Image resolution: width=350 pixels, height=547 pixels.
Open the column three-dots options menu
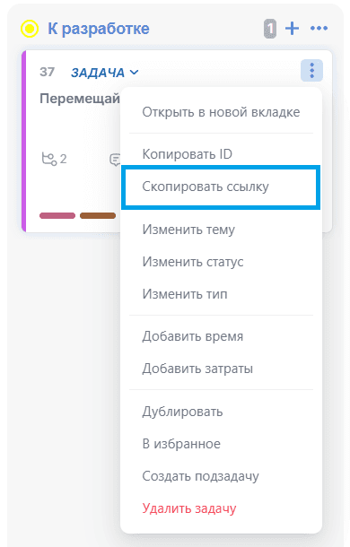pos(319,29)
